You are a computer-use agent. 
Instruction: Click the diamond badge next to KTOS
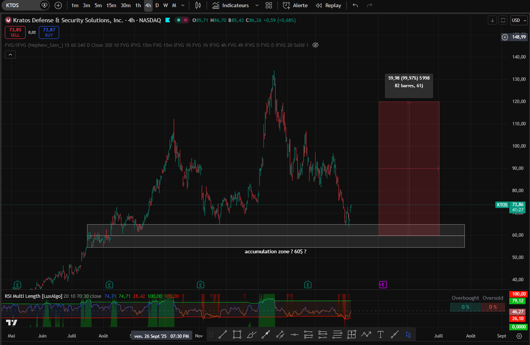coord(44,5)
